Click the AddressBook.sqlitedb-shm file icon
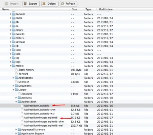 tap(22, 110)
